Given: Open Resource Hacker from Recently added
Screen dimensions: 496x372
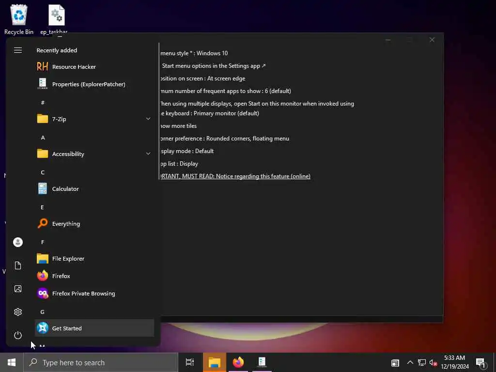Looking at the screenshot, I should (94, 67).
